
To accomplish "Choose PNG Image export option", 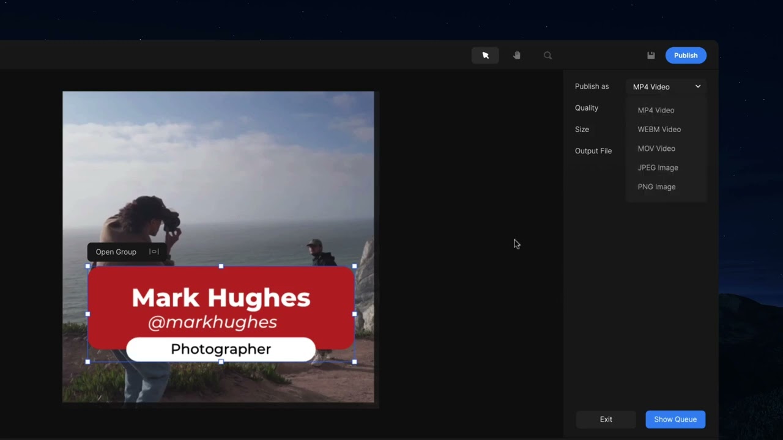I will [656, 187].
